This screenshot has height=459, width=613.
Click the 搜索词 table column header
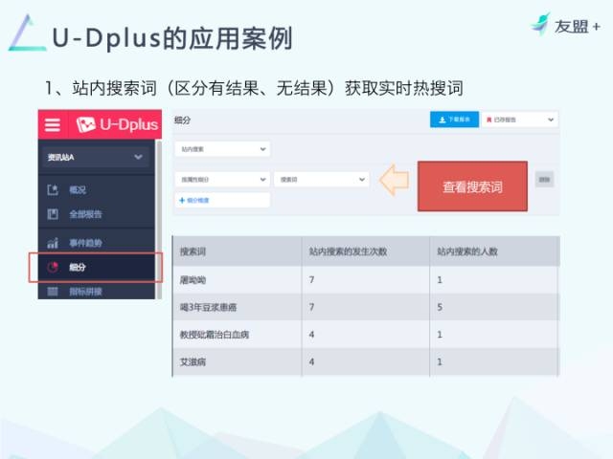[193, 251]
